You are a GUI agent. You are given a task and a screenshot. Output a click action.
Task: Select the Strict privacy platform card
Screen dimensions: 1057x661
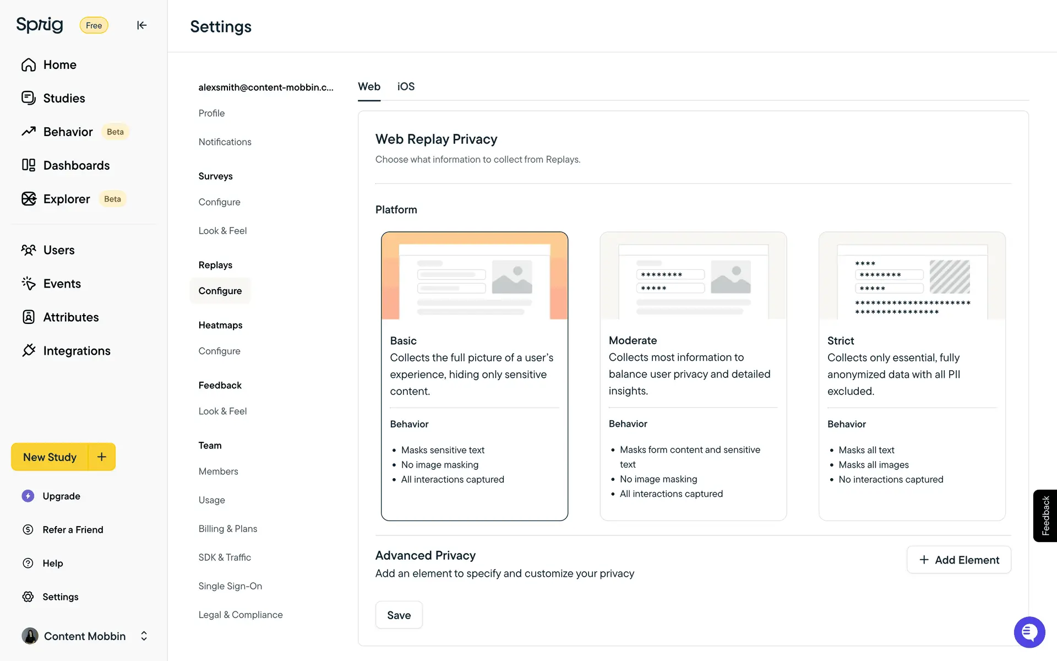(912, 376)
